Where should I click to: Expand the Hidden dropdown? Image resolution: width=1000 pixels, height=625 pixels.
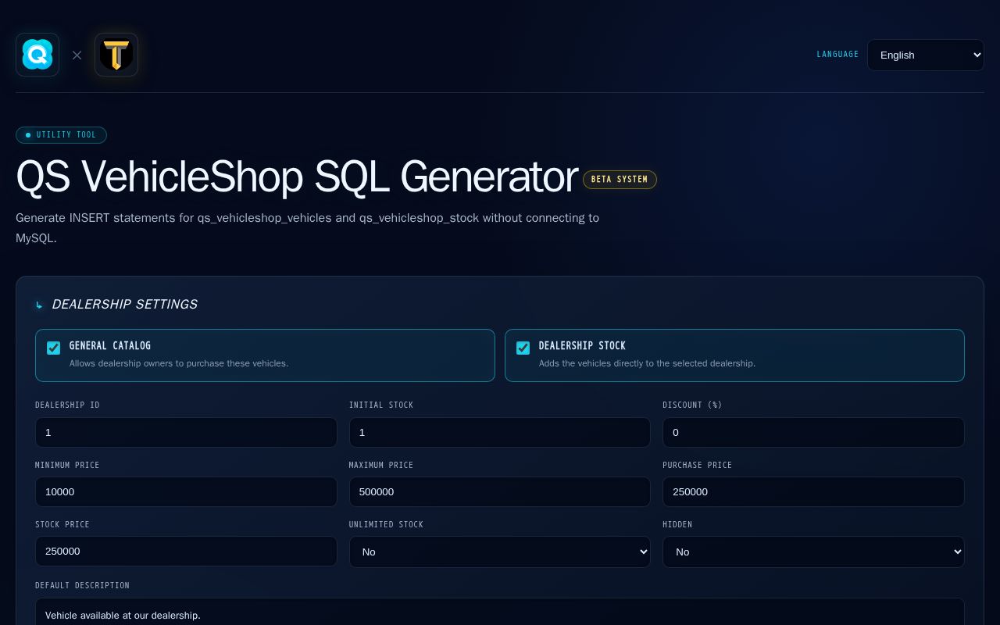coord(813,552)
